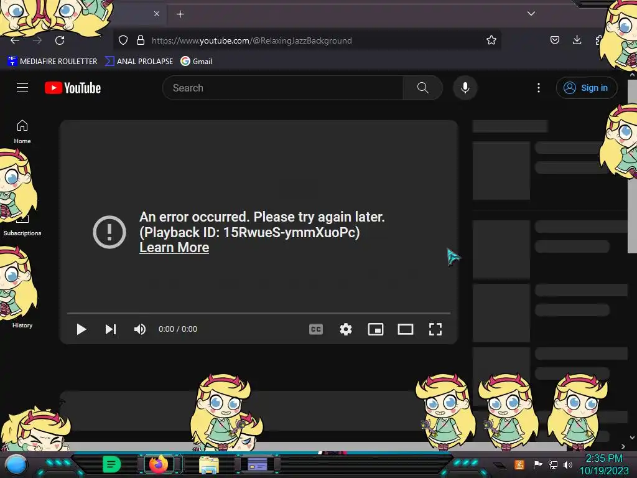The height and width of the screenshot is (478, 637).
Task: Open Home in YouTube sidebar
Action: click(22, 132)
